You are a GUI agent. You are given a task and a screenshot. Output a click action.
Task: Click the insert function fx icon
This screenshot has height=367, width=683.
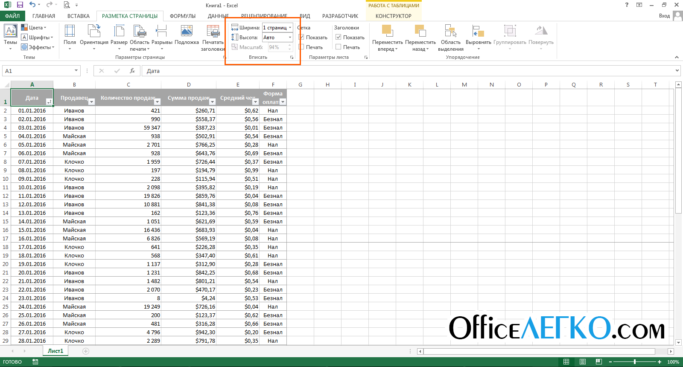pyautogui.click(x=132, y=71)
